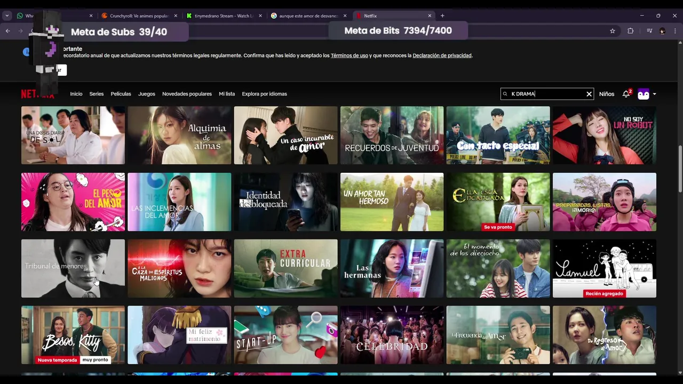Screen dimensions: 683x384
Task: Open De regreso al amor
Action: pyautogui.click(x=605, y=335)
